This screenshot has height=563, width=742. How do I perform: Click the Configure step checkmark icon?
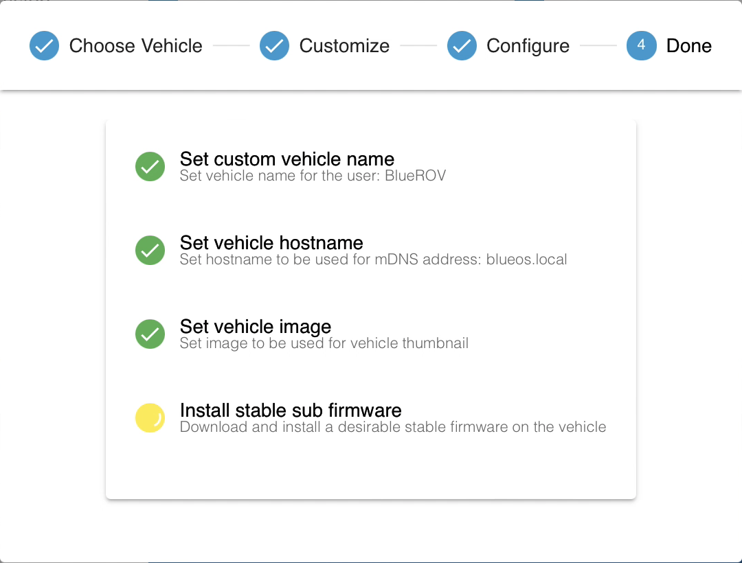(462, 46)
